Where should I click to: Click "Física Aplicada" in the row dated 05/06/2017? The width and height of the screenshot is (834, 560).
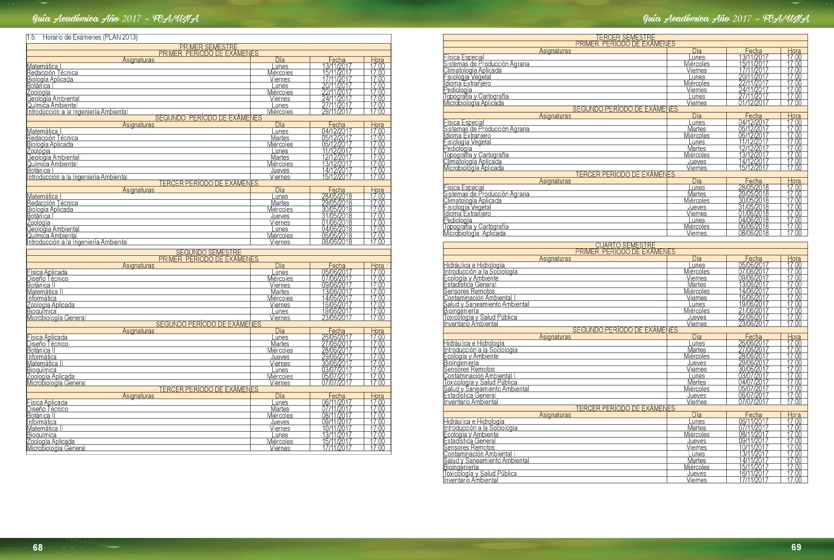(47, 273)
